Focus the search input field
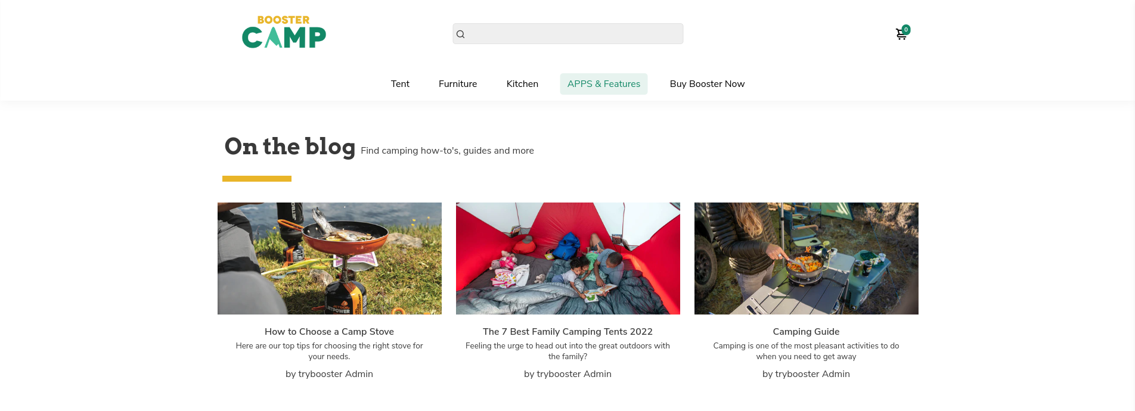Viewport: 1135px width, 411px height. 572,34
